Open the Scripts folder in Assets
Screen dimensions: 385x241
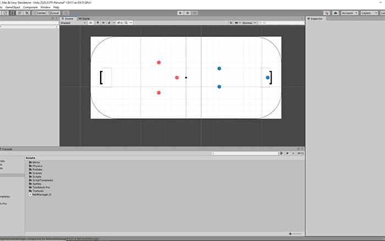(x=35, y=177)
